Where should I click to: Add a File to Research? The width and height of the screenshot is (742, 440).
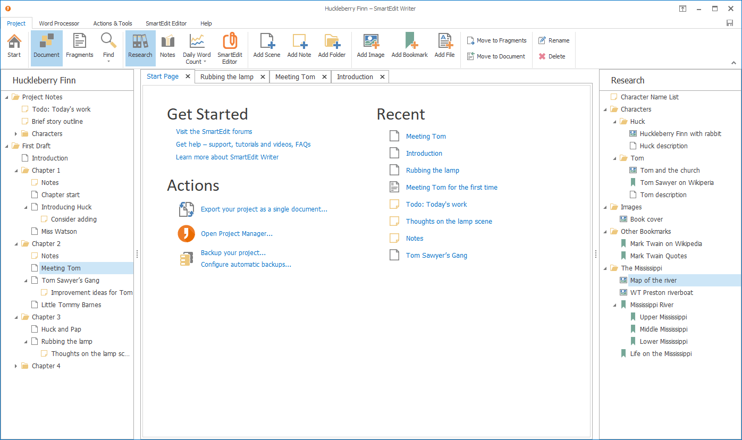(444, 48)
